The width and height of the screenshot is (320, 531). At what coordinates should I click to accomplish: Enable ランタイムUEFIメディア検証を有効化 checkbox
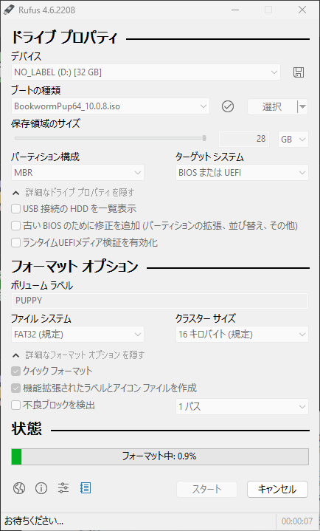16,243
